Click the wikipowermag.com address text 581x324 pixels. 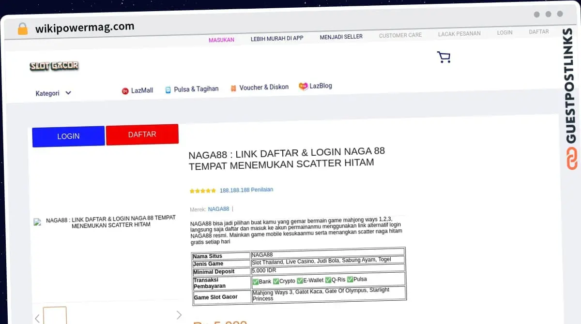click(85, 28)
